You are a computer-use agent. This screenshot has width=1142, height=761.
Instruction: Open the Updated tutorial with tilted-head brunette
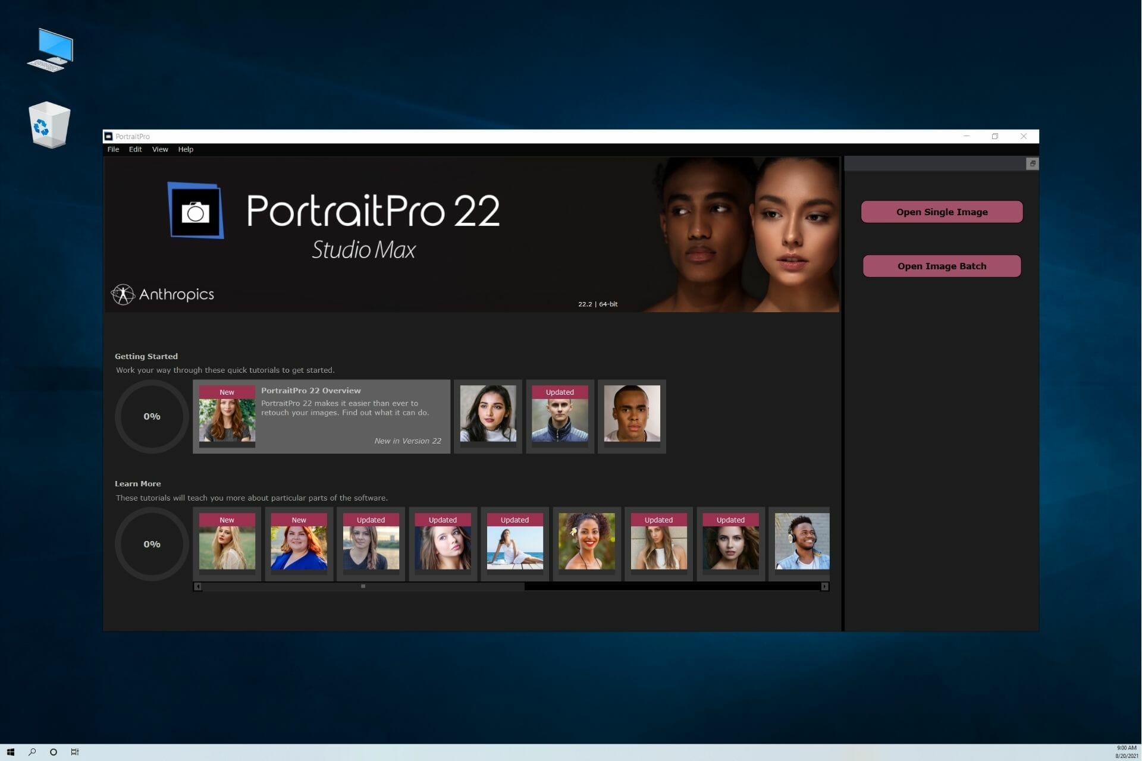tap(443, 544)
